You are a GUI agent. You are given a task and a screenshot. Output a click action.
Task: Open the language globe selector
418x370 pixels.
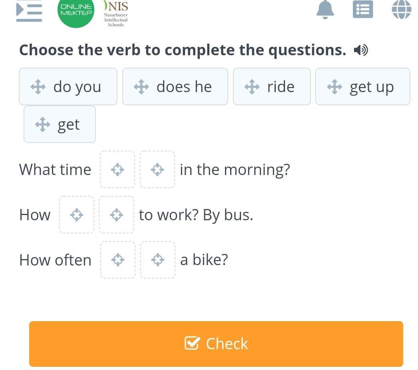click(401, 9)
